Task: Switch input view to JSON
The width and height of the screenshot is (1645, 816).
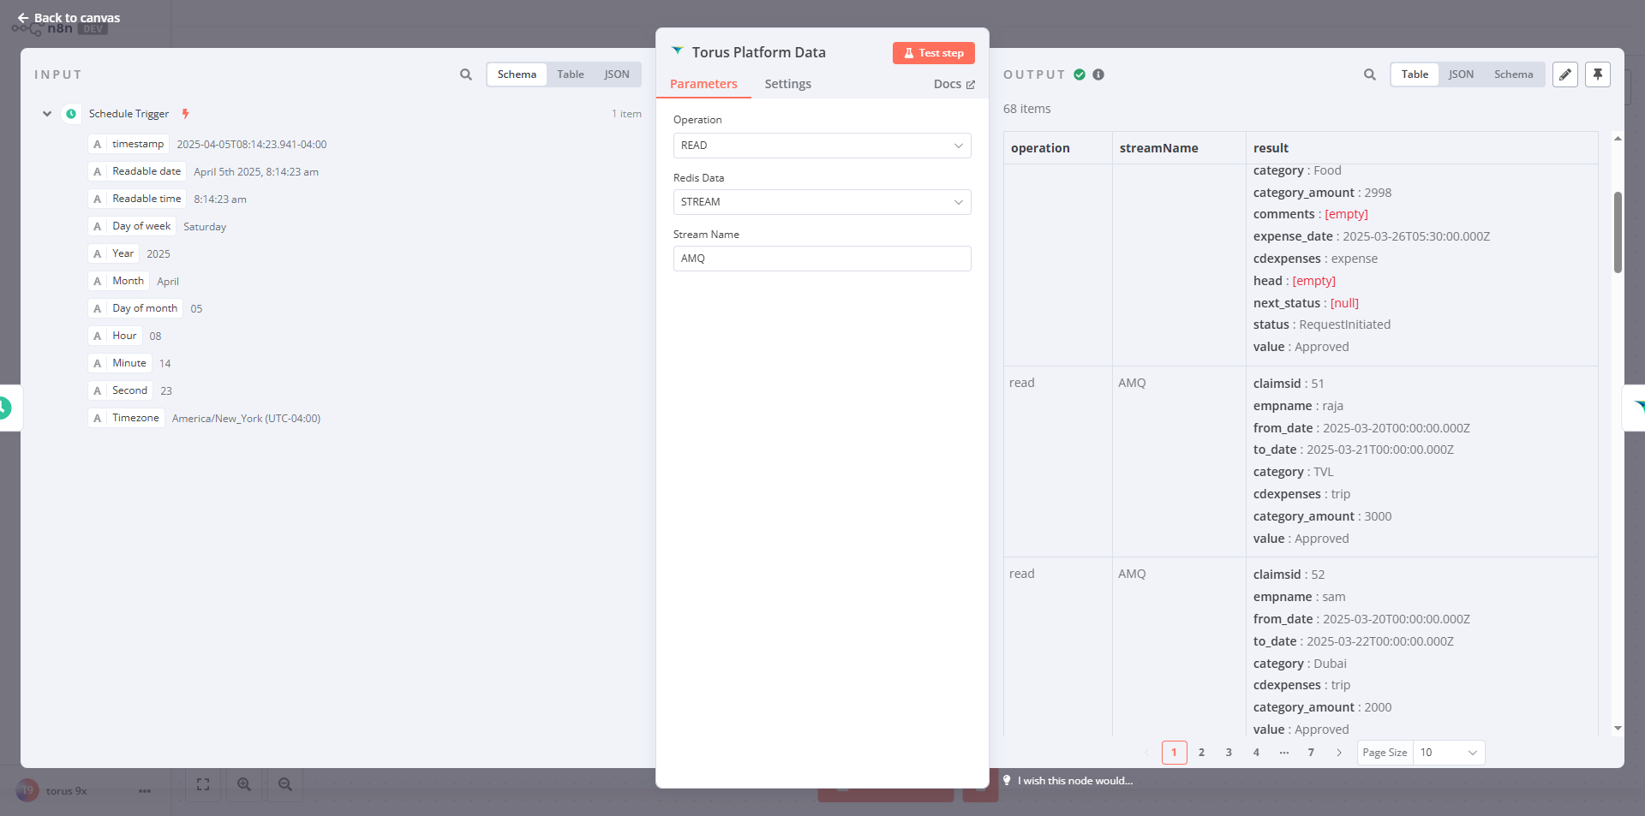Action: [616, 74]
